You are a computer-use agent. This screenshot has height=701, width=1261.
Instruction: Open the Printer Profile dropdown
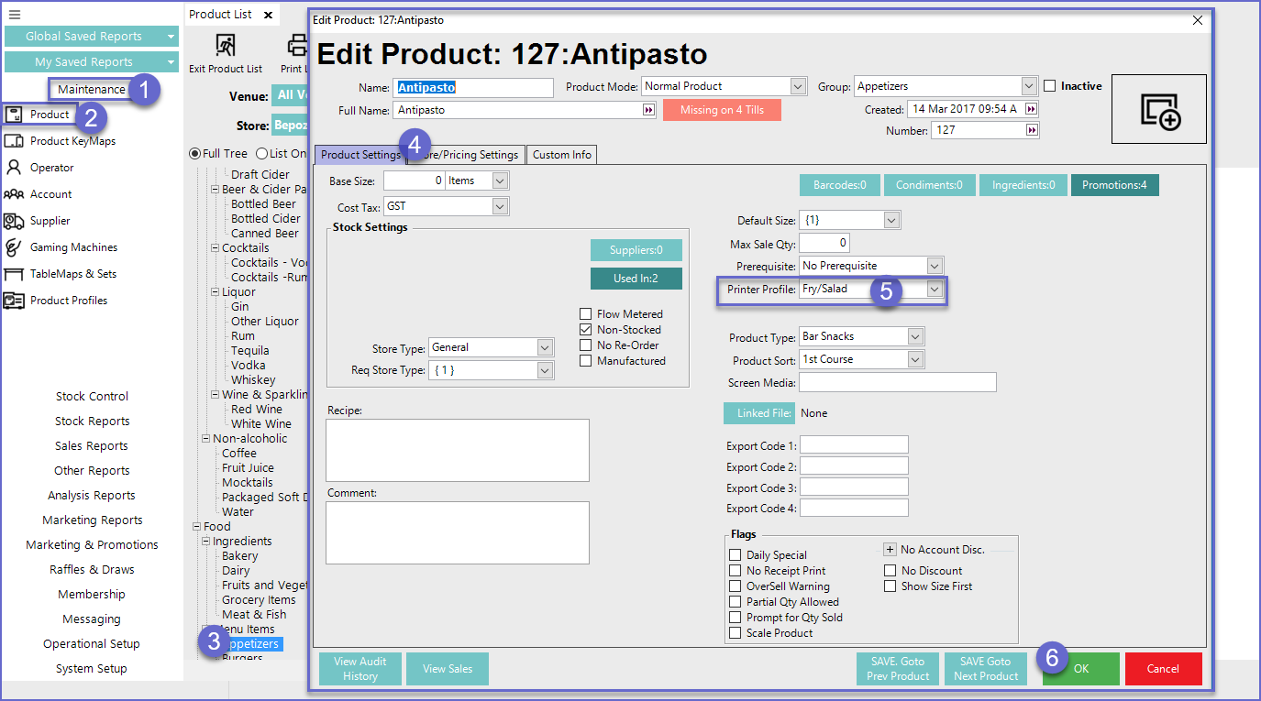934,289
